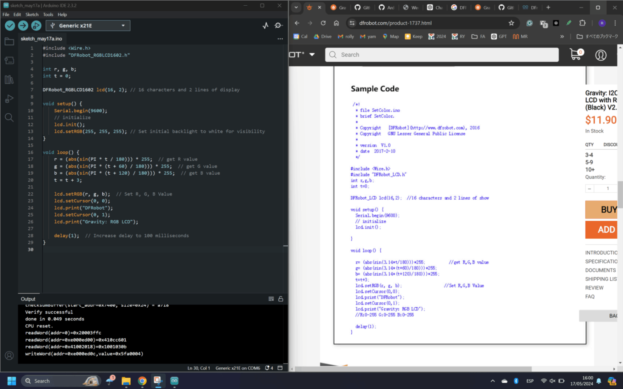This screenshot has height=389, width=623.
Task: Jump to DOCUMENTS section
Action: coord(600,270)
